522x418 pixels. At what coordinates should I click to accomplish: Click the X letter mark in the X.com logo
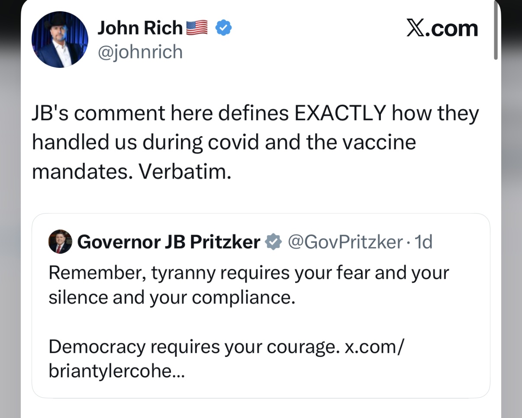[x=416, y=29]
